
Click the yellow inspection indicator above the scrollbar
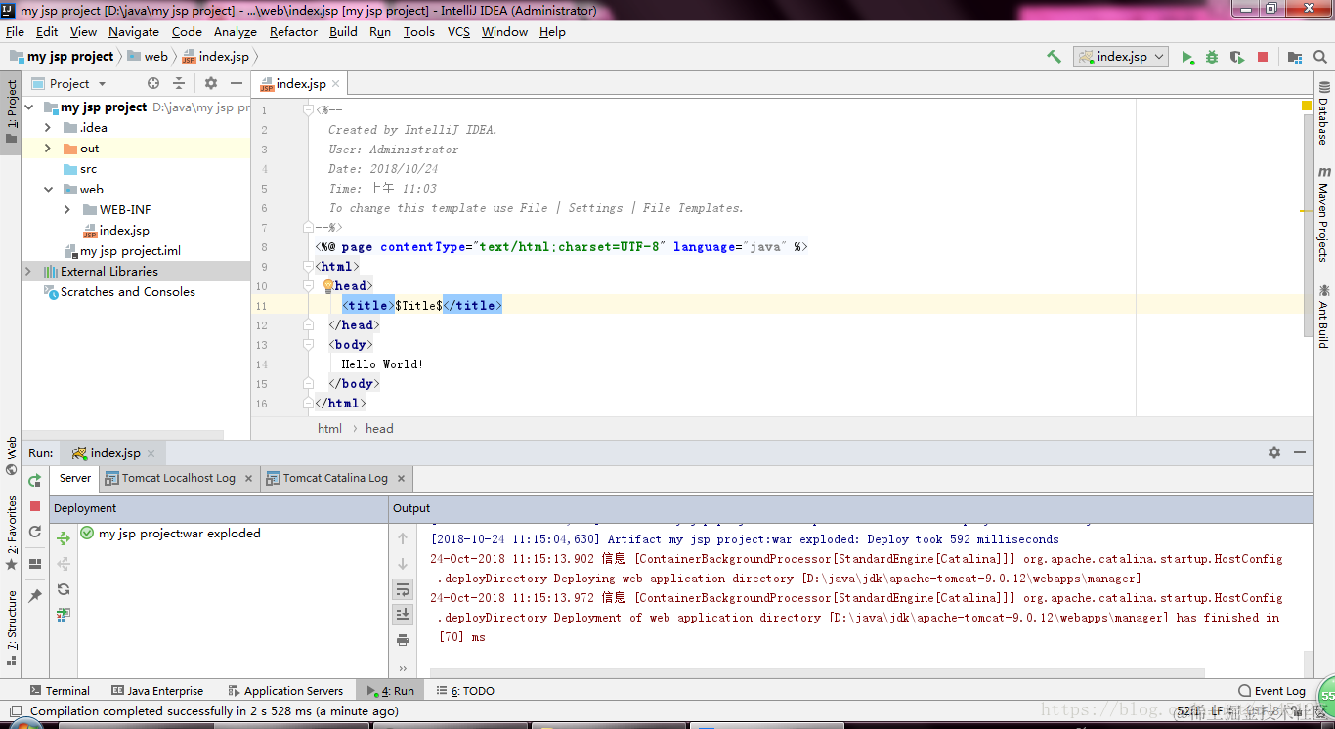click(x=1307, y=105)
